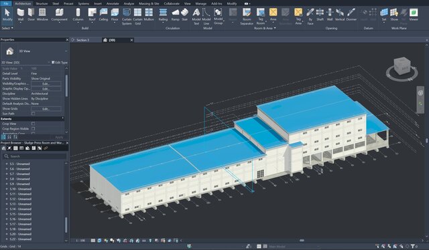Select the Ceiling tool
This screenshot has width=429, height=250.
[x=103, y=15]
